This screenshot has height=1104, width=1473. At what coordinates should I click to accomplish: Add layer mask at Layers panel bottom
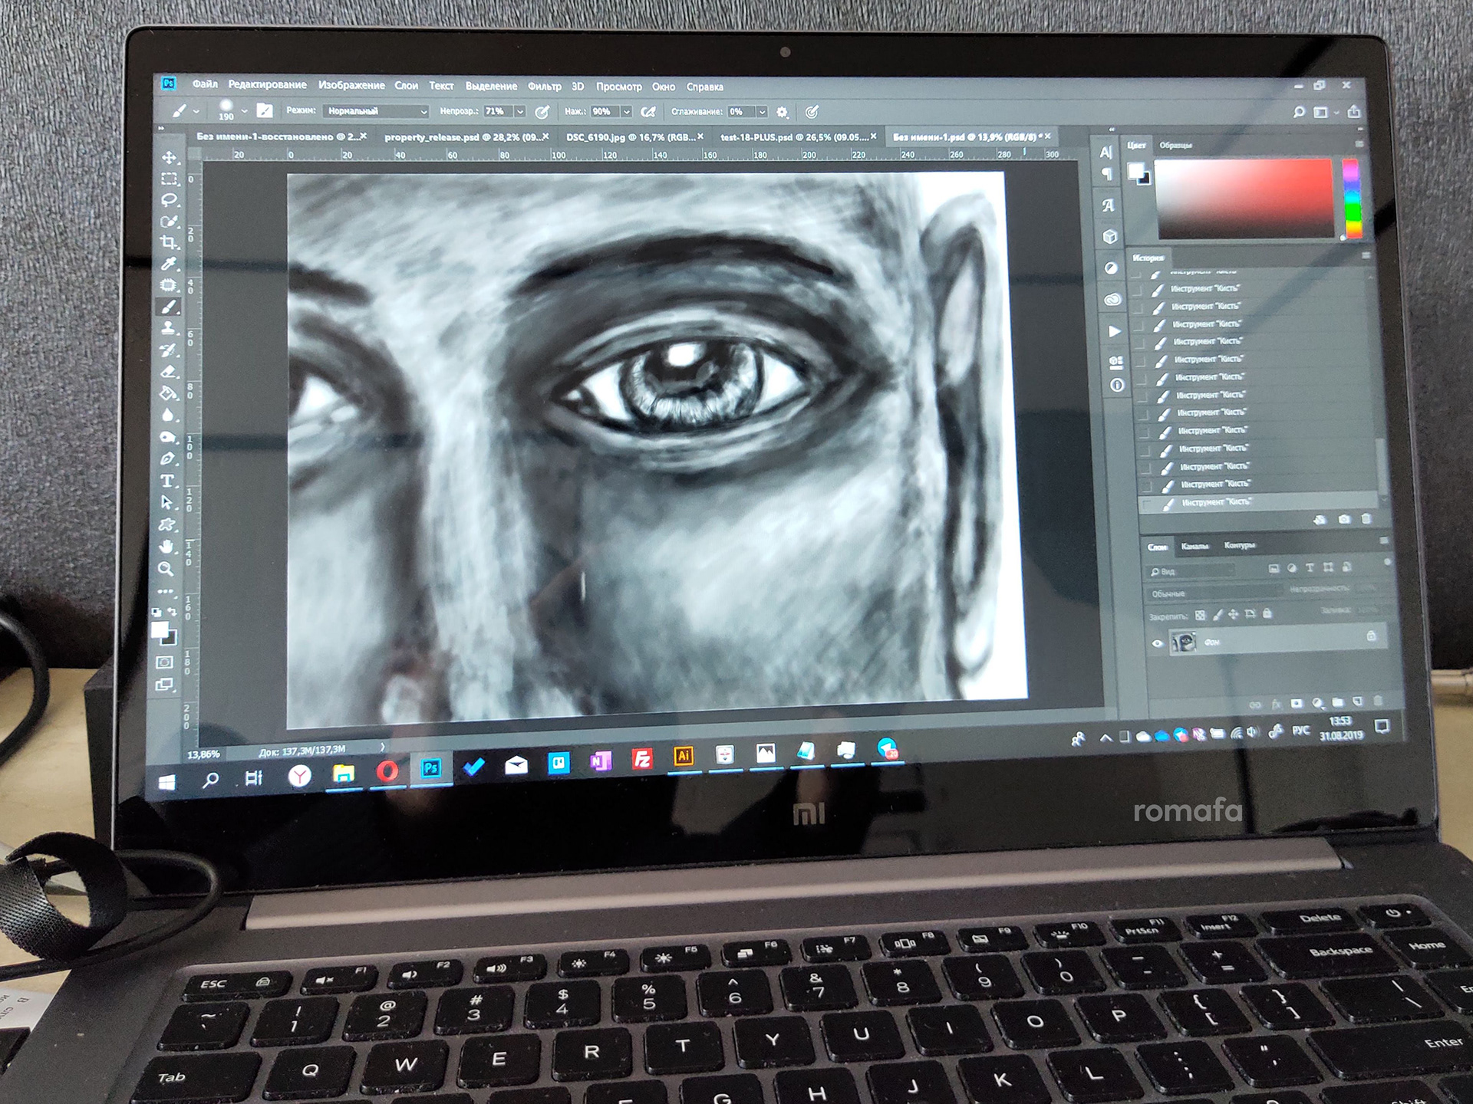1297,703
